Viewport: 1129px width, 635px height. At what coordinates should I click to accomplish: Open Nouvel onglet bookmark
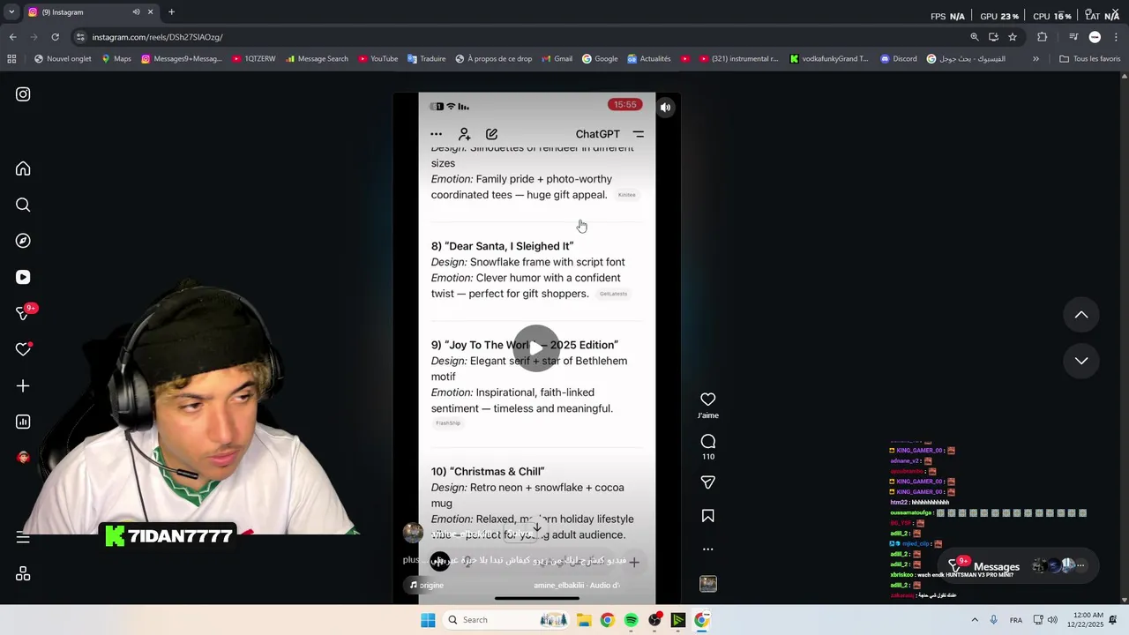pos(63,59)
